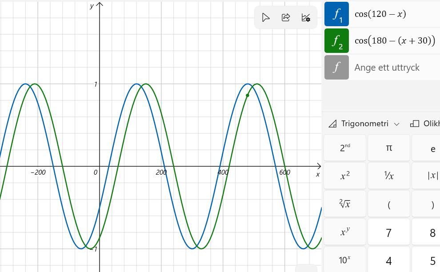
Task: Click the square root key
Action: point(345,204)
